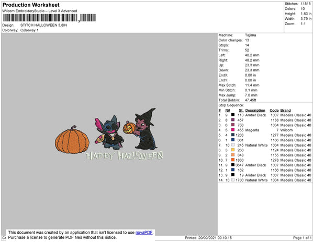
Task: Select the purple swatch with 457 stitches
Action: pos(233,120)
